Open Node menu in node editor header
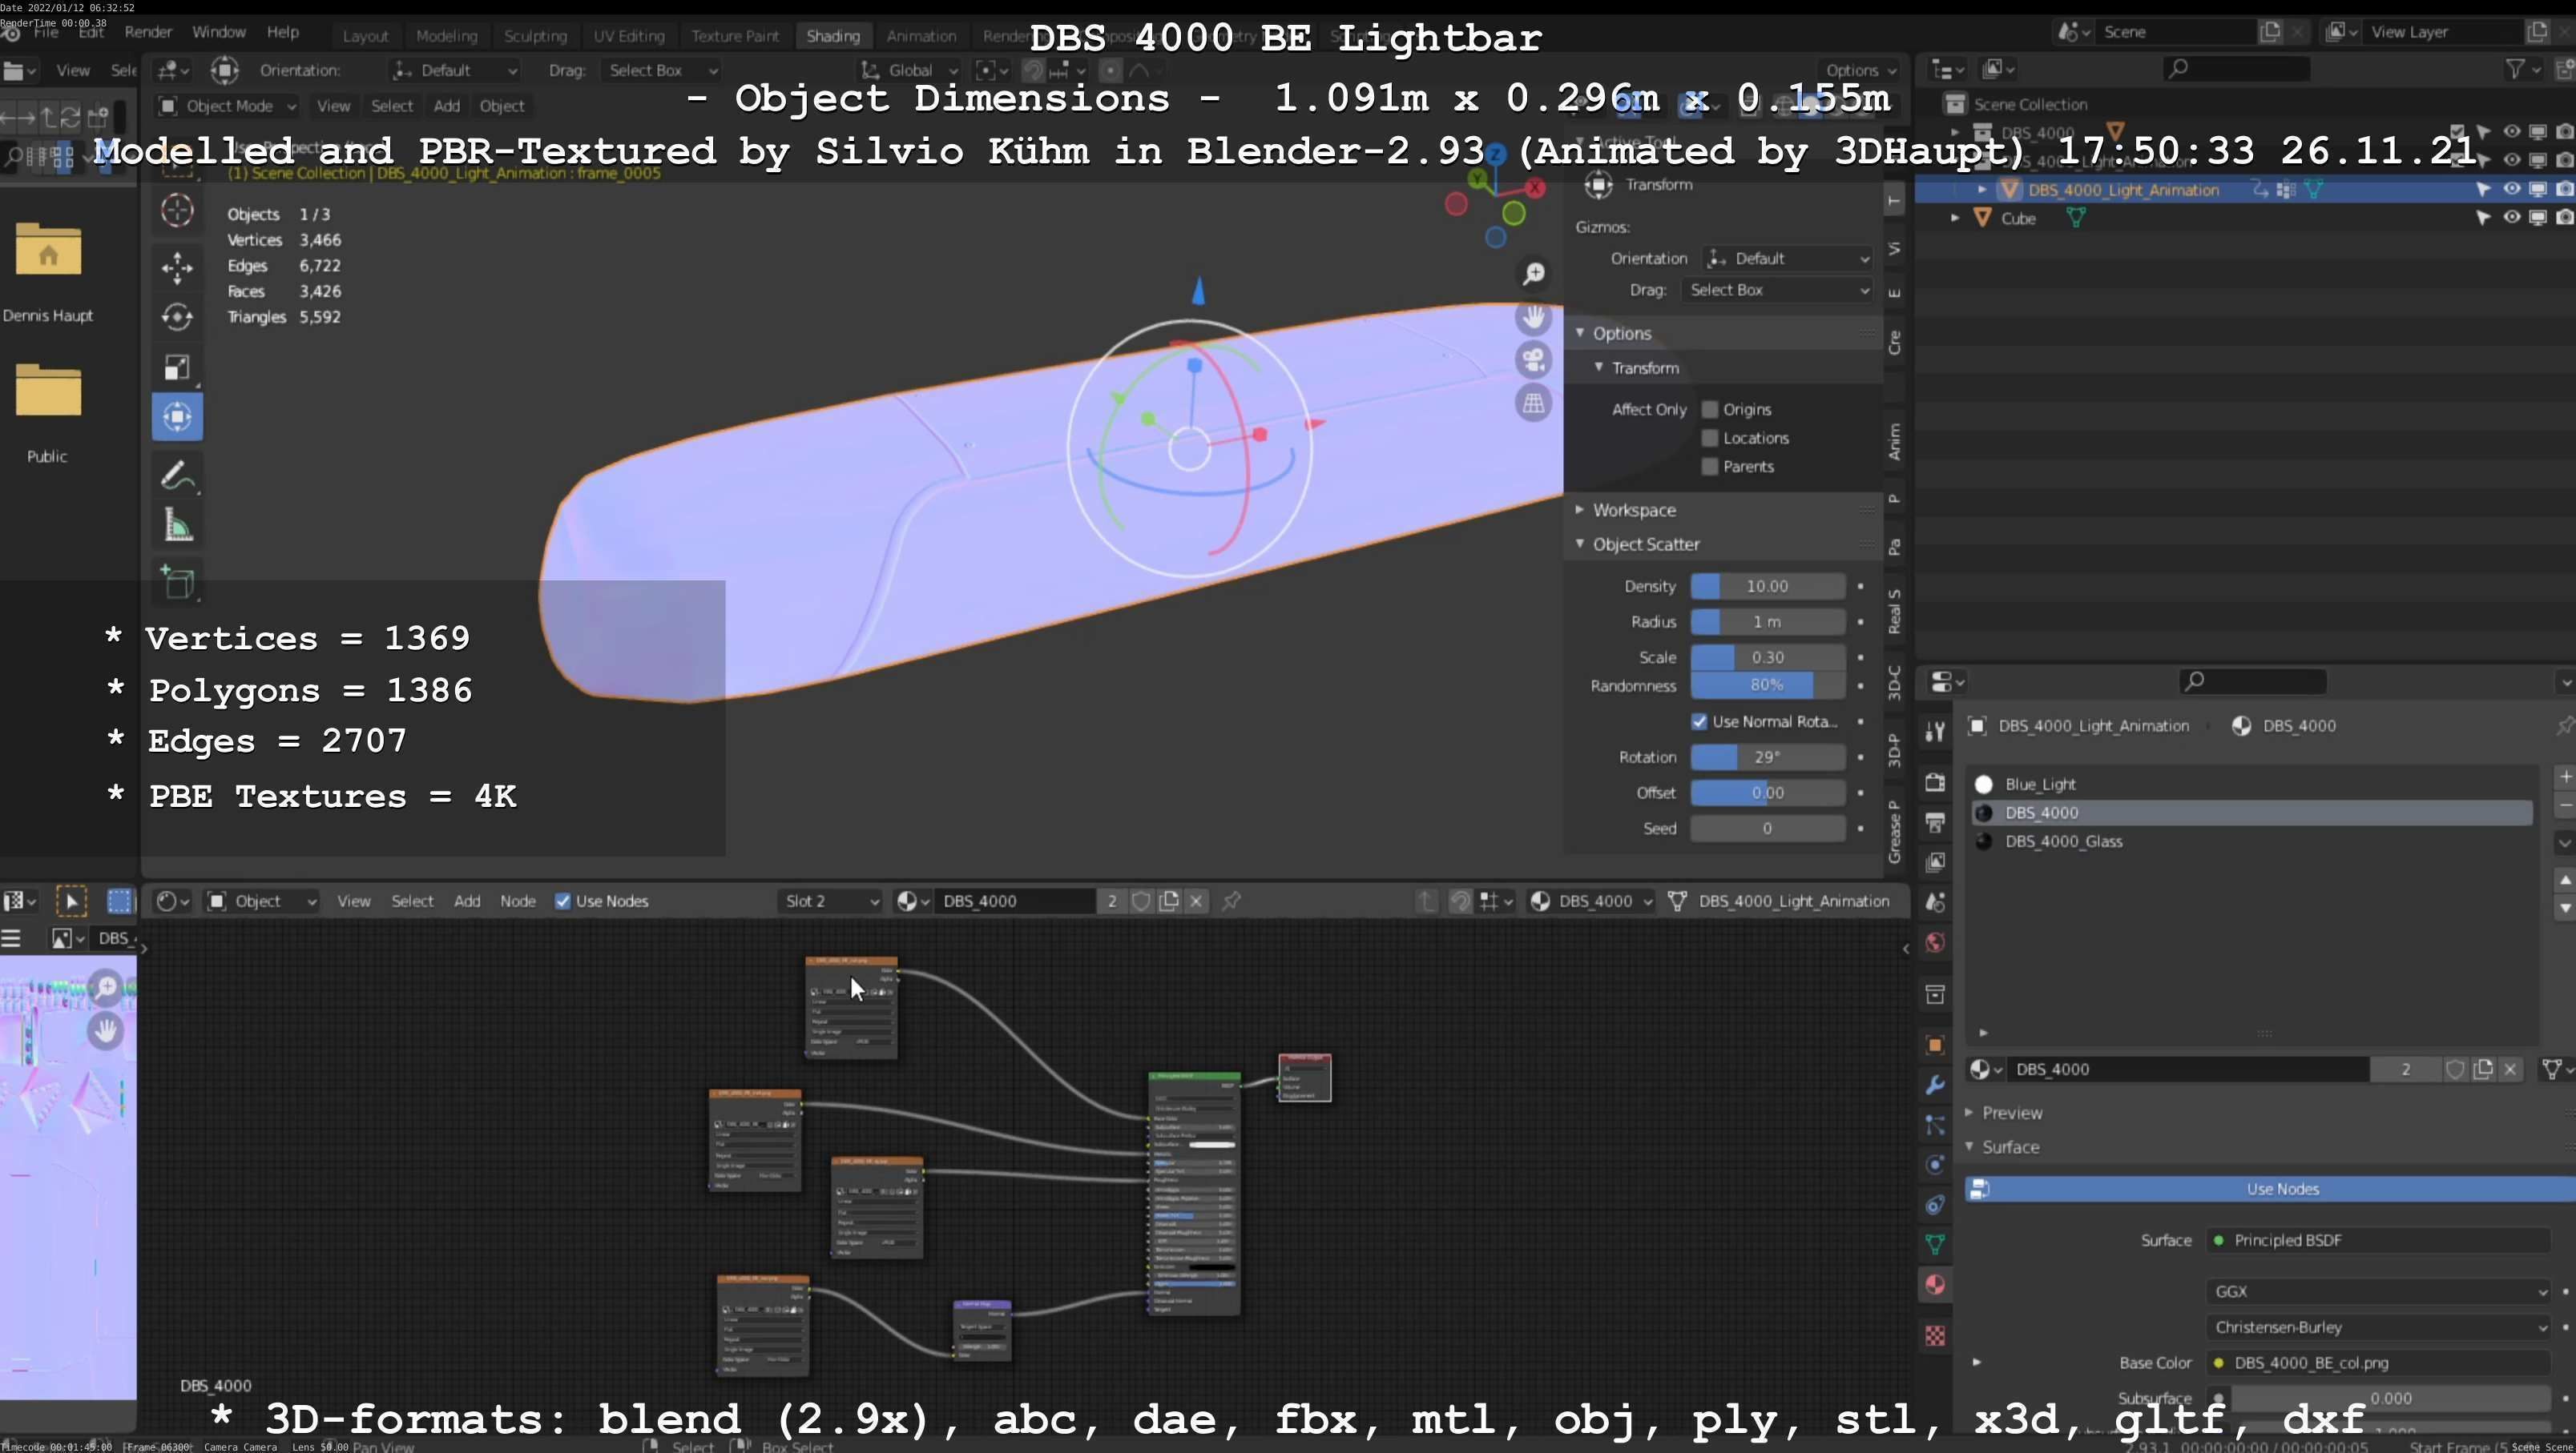Screen dimensions: 2576x1453 (x=518, y=901)
